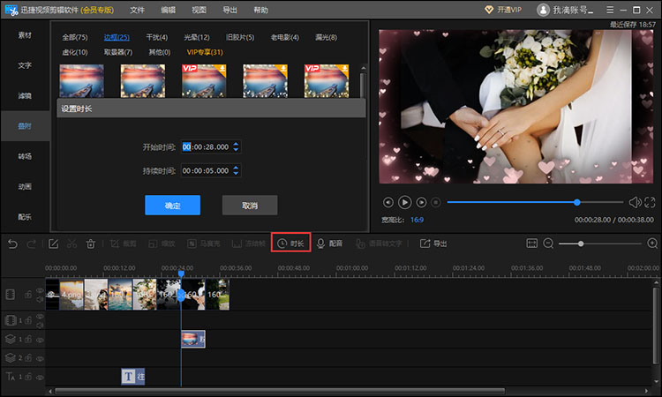Adjust the timeline zoom slider handle

[581, 243]
